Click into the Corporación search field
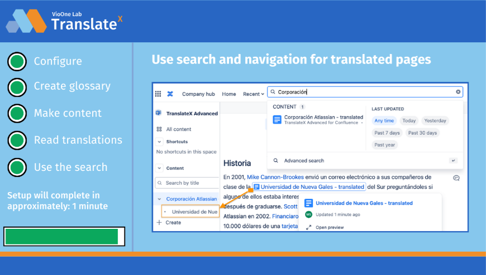 click(x=365, y=92)
